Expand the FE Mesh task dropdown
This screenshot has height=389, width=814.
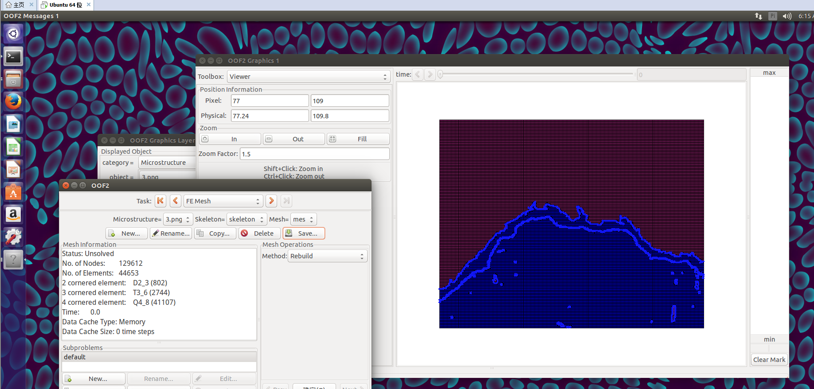223,201
